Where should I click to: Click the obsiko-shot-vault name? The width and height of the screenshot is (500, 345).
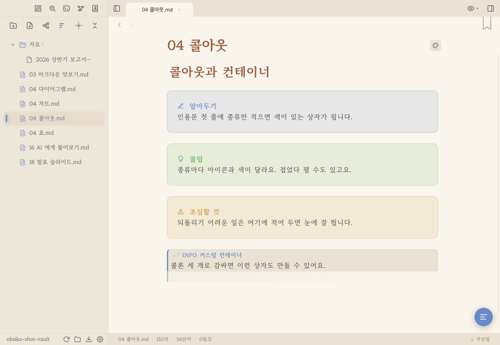pyautogui.click(x=28, y=339)
